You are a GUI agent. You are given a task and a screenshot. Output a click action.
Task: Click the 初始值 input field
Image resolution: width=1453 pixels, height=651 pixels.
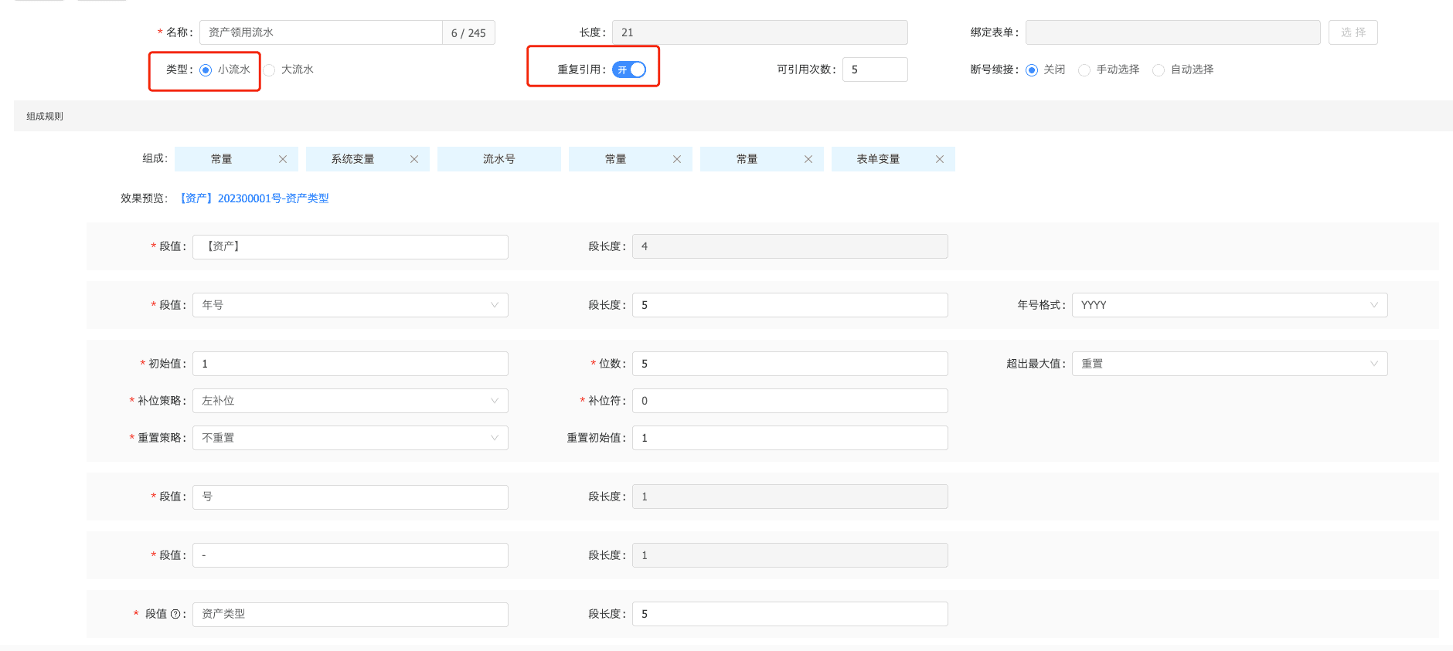[350, 364]
